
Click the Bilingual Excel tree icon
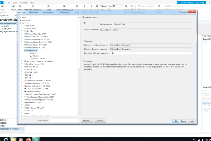point(25,50)
